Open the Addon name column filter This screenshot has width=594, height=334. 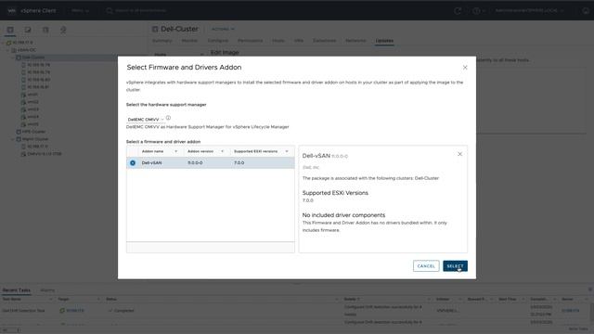(175, 151)
